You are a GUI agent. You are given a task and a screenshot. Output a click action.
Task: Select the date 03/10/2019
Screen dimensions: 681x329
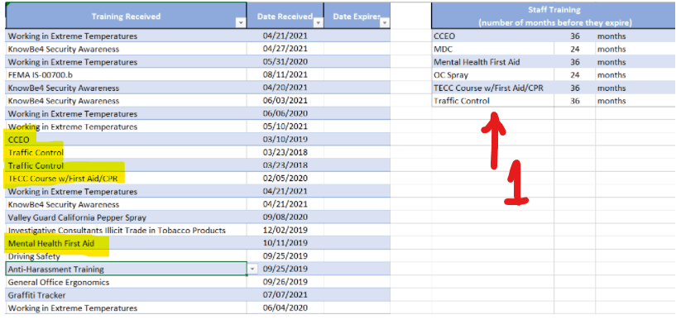click(x=285, y=140)
